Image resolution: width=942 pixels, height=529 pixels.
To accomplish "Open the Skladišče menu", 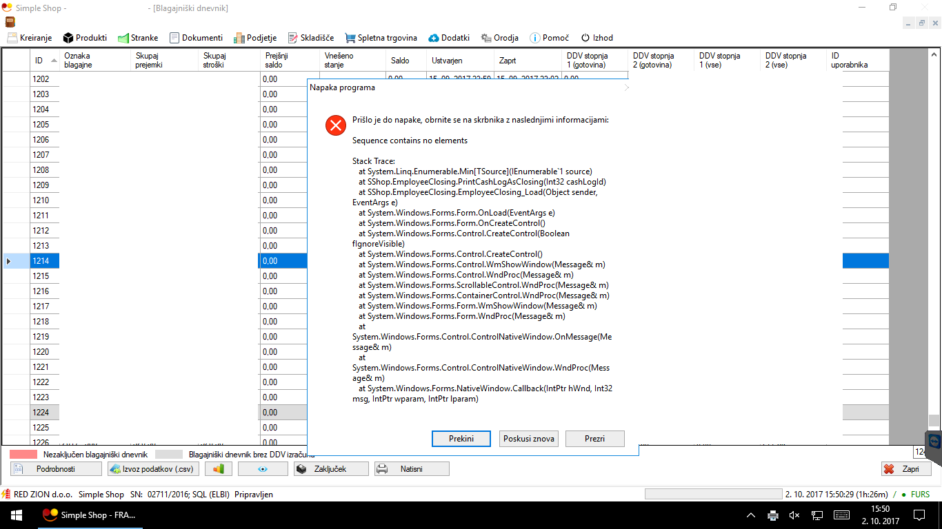I will point(311,38).
